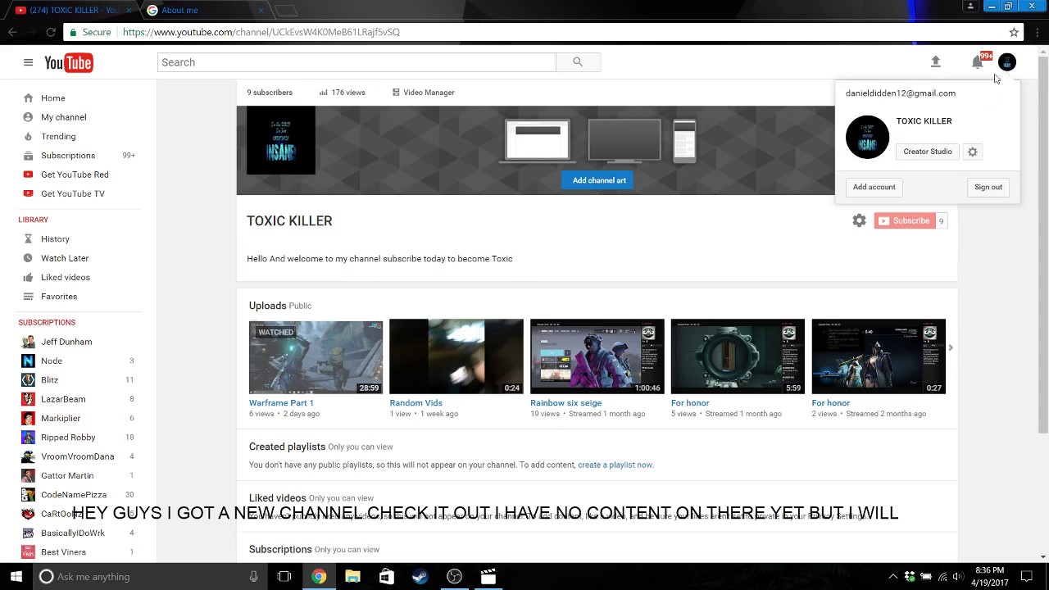Go to the YouTube logo homepage

[68, 63]
